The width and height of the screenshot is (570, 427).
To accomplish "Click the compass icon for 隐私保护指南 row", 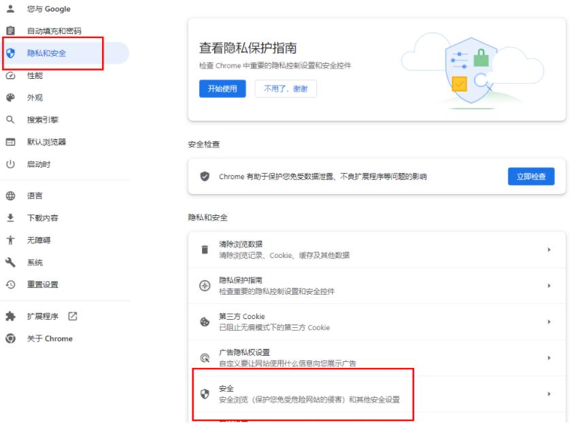I will point(205,286).
